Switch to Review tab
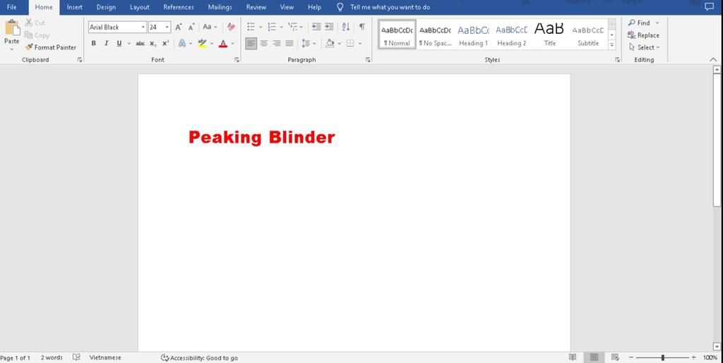This screenshot has height=363, width=723. pyautogui.click(x=256, y=7)
